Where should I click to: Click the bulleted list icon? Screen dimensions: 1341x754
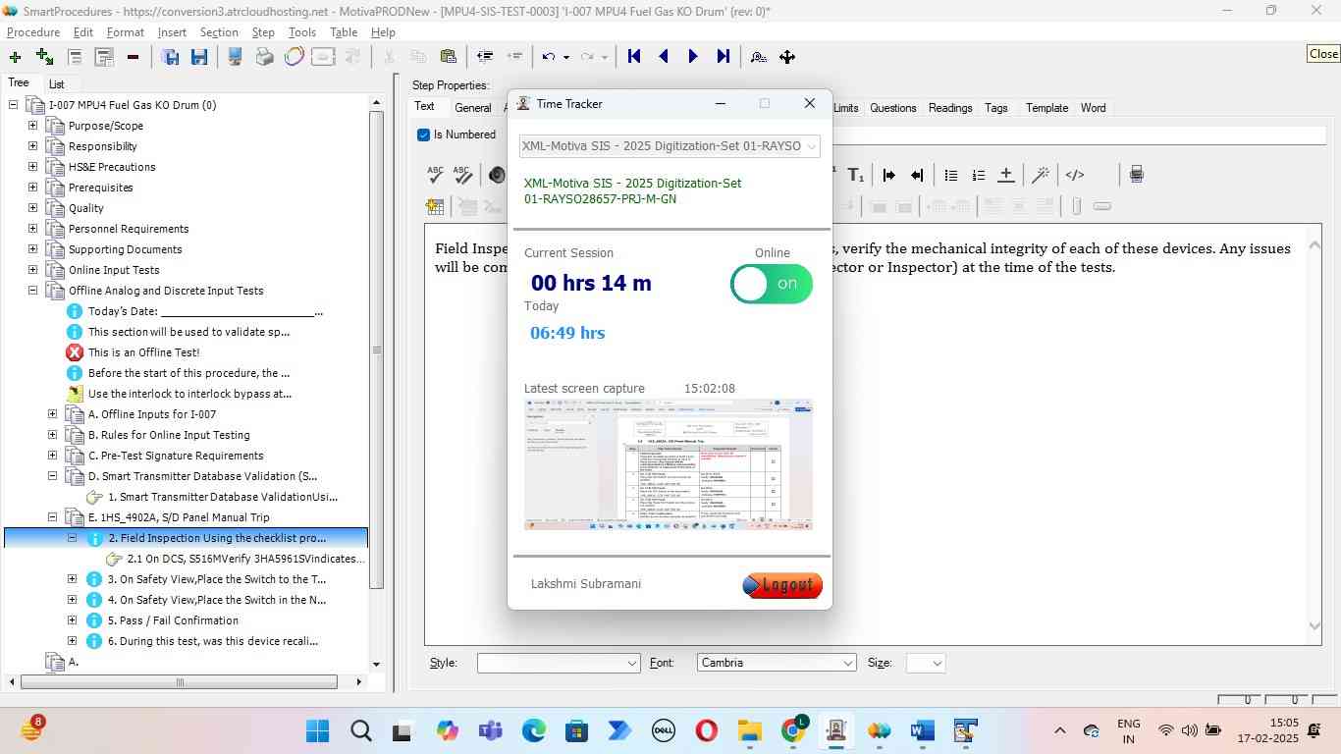[951, 175]
